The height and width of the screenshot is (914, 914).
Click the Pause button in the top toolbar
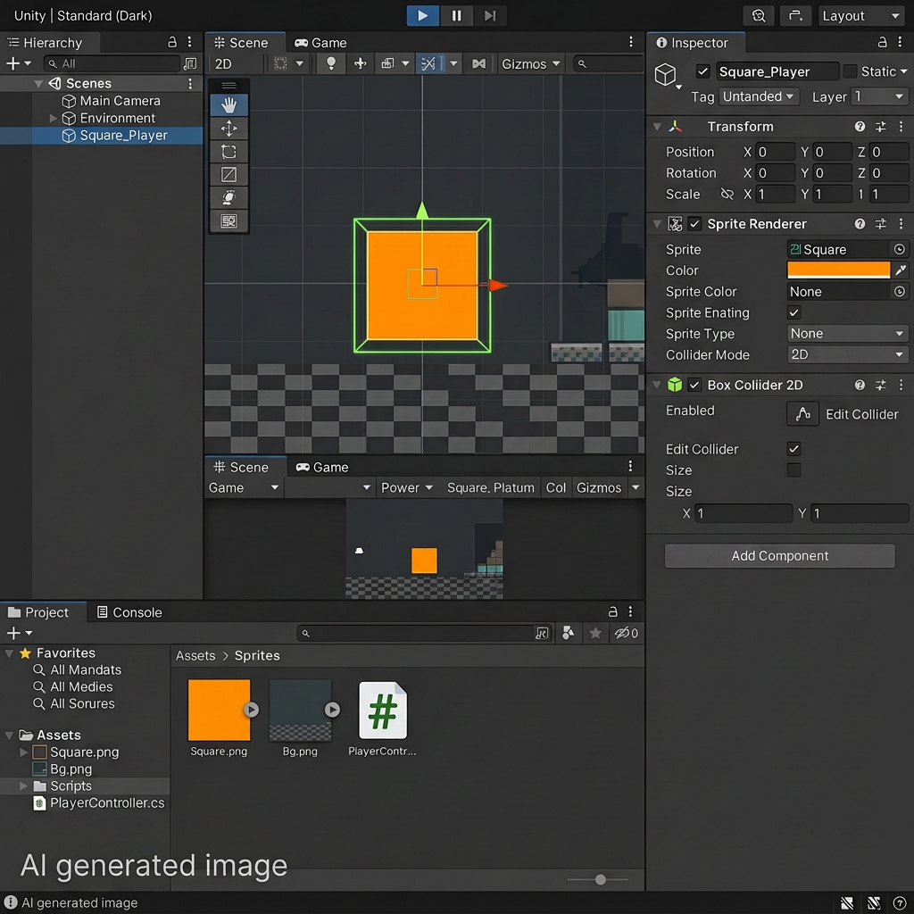tap(456, 16)
